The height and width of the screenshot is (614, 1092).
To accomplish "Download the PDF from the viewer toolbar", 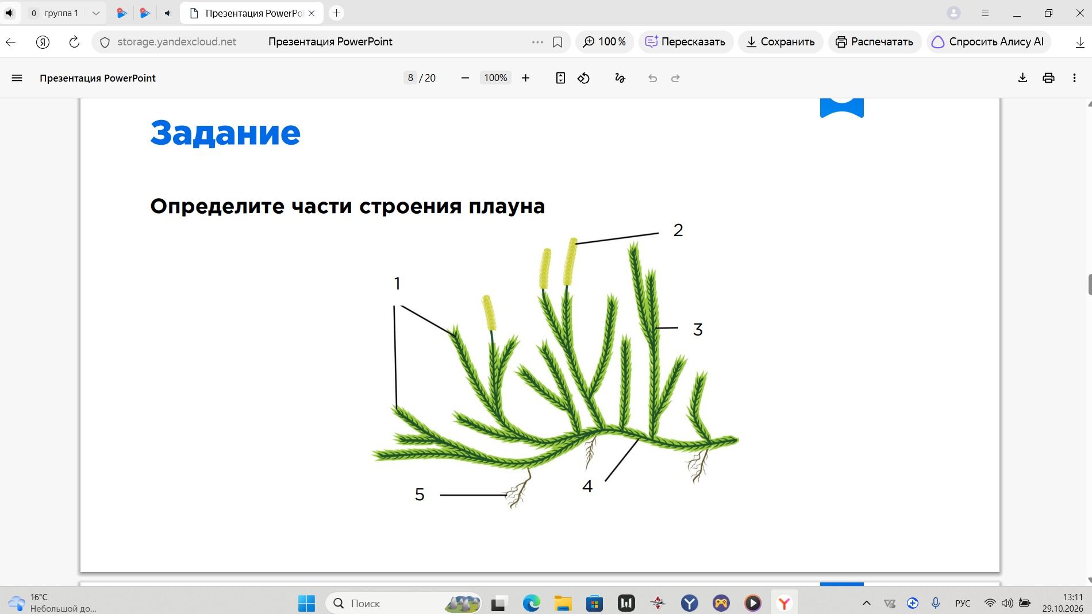I will tap(1022, 78).
